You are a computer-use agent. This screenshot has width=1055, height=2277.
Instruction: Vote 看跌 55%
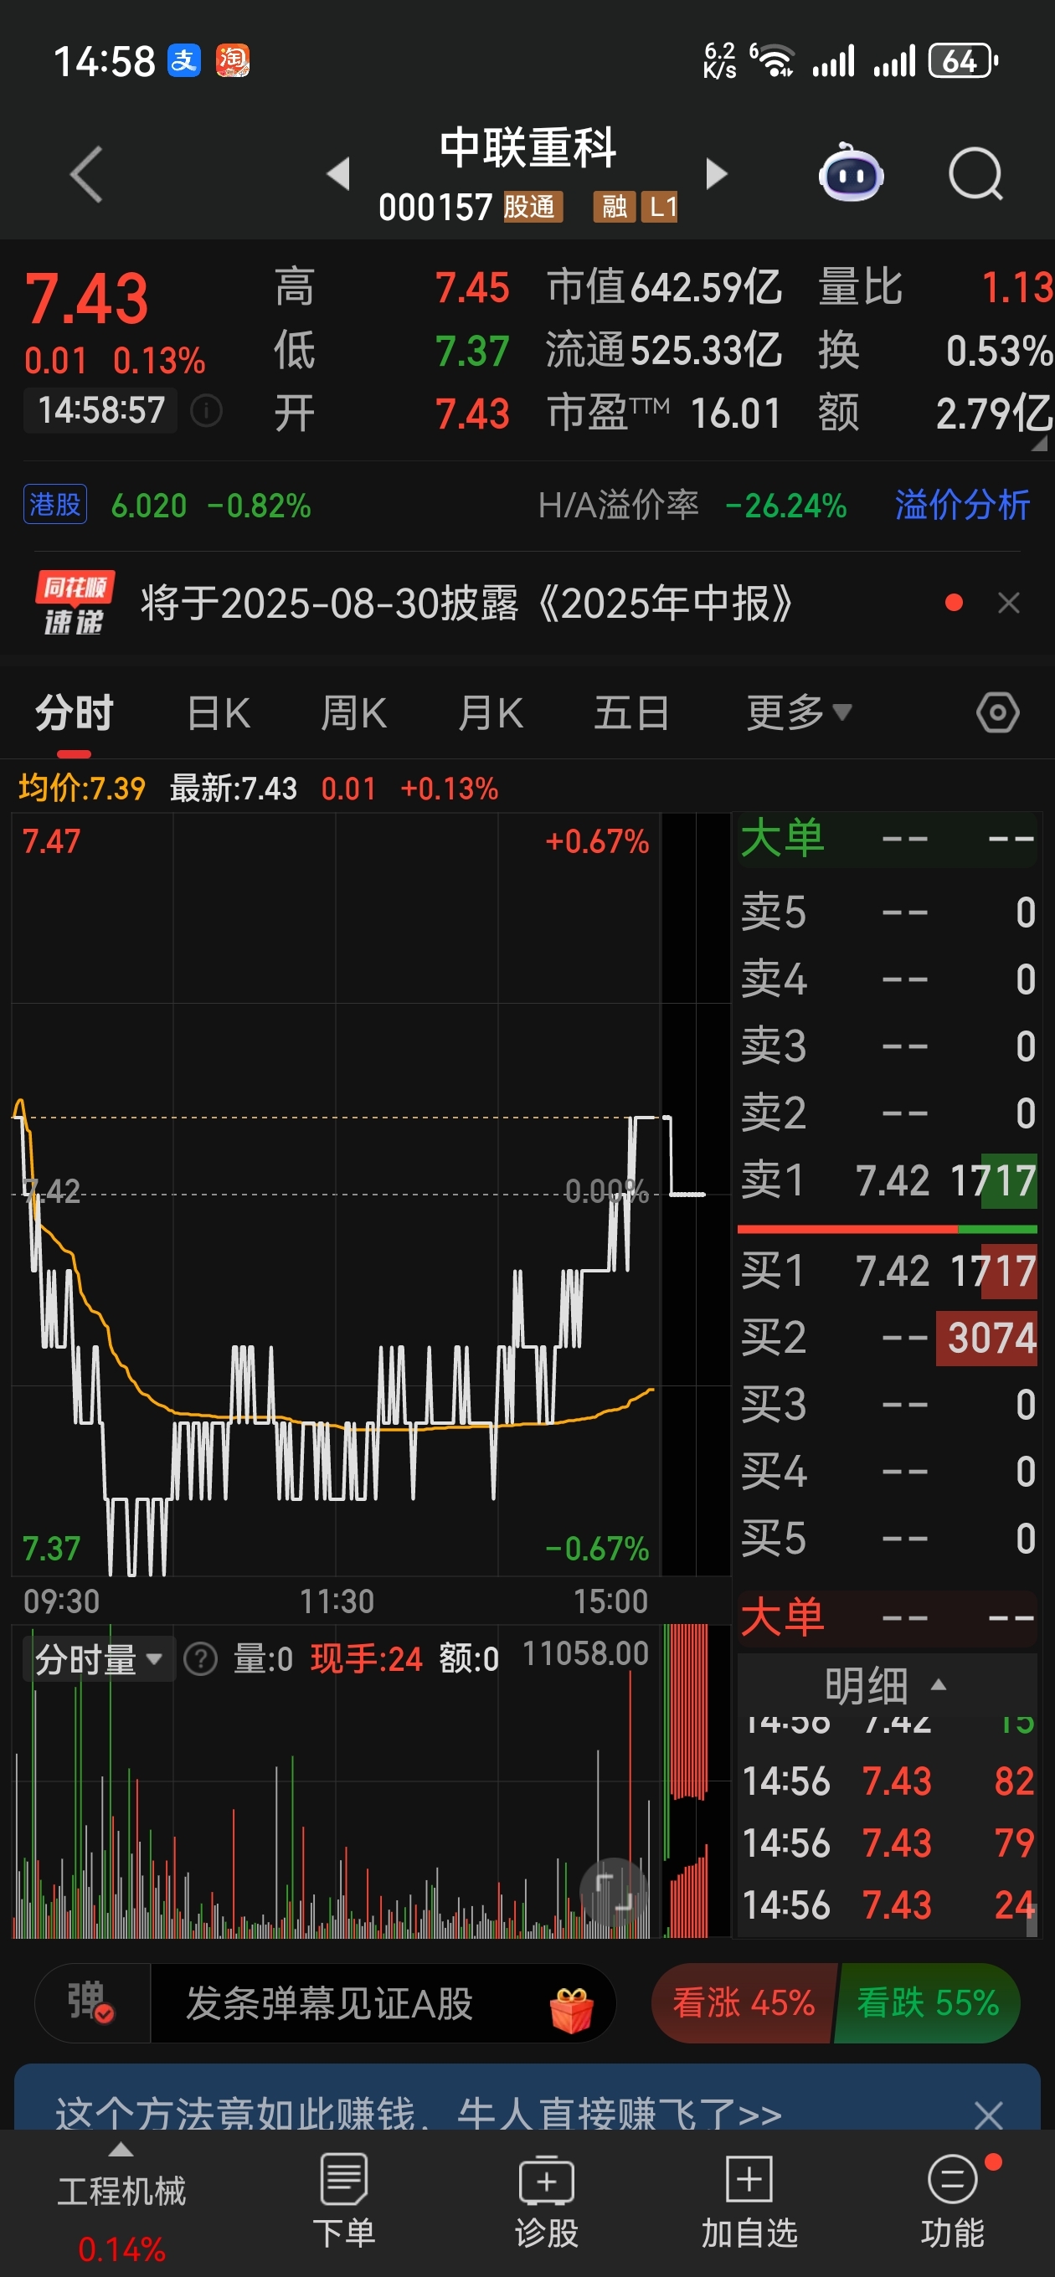(927, 2003)
